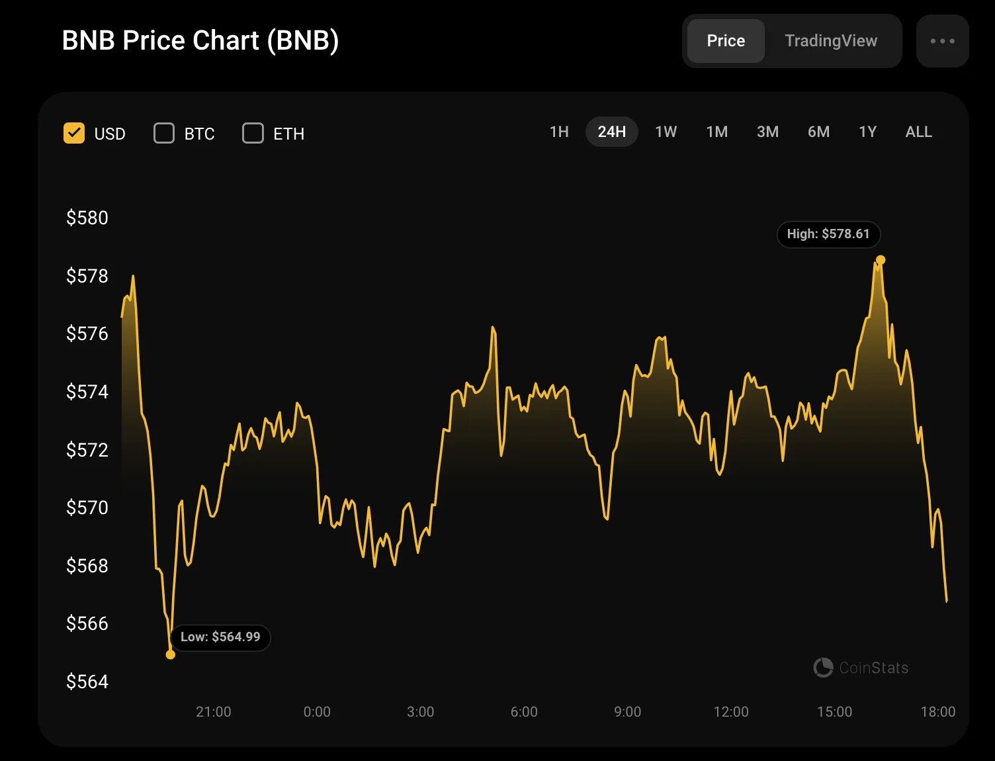Click the Low: $564.99 label

(x=220, y=637)
